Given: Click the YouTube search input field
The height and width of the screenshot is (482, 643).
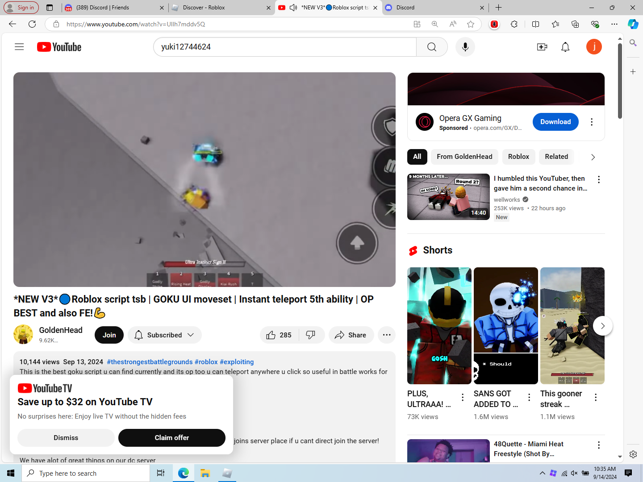Looking at the screenshot, I should click(285, 47).
